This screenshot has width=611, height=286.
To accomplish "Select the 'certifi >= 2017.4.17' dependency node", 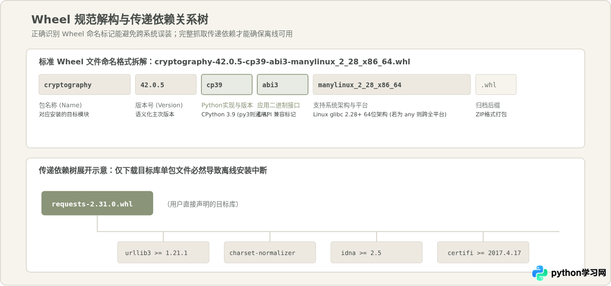I will coord(483,252).
